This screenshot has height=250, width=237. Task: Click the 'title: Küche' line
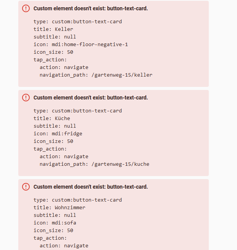[x=52, y=118]
